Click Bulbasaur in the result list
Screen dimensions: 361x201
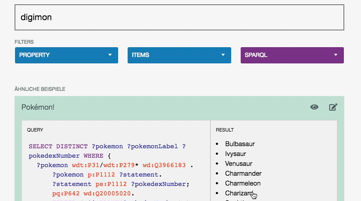click(240, 144)
